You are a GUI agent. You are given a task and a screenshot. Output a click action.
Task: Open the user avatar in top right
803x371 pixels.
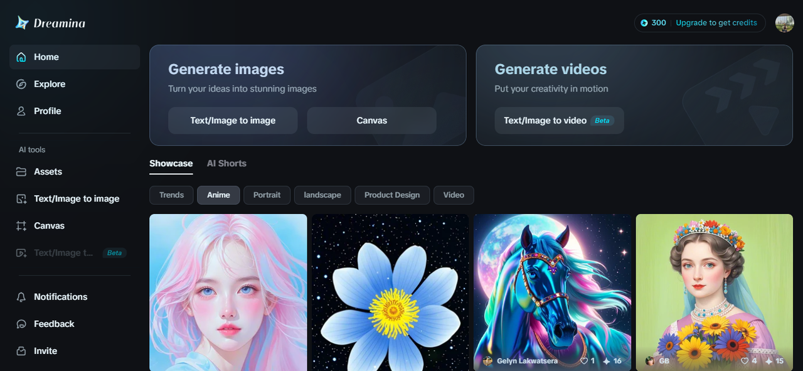[784, 23]
